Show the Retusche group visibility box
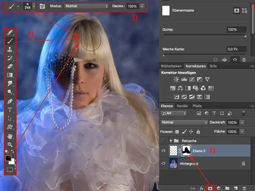255x191 pixels. click(x=164, y=140)
